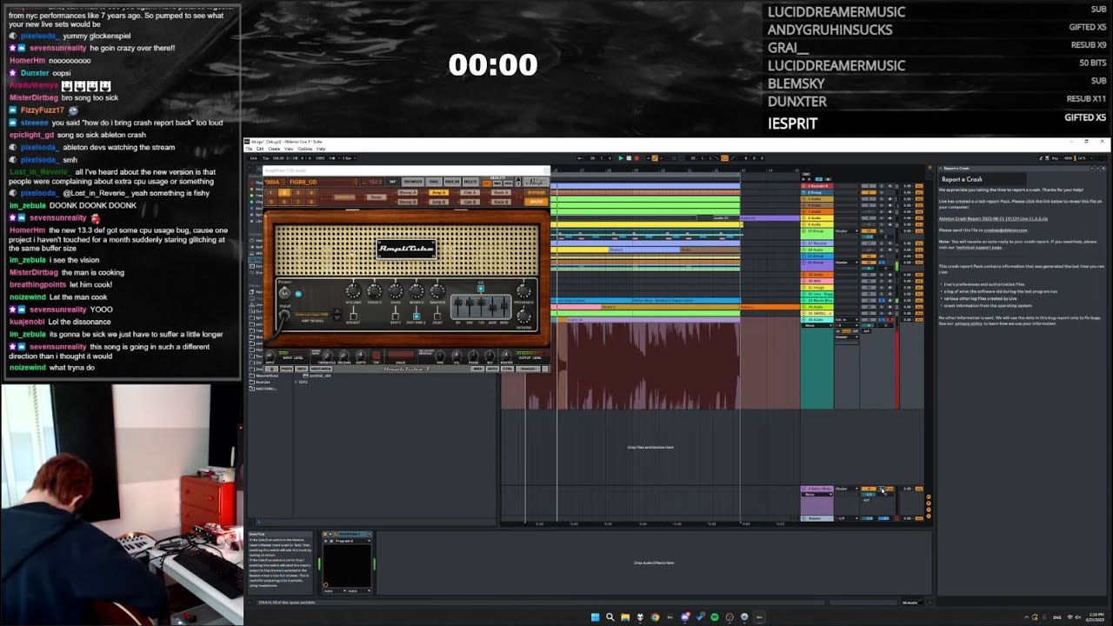Toggle the orange Automation Arm button
Image resolution: width=1113 pixels, height=626 pixels.
[655, 158]
